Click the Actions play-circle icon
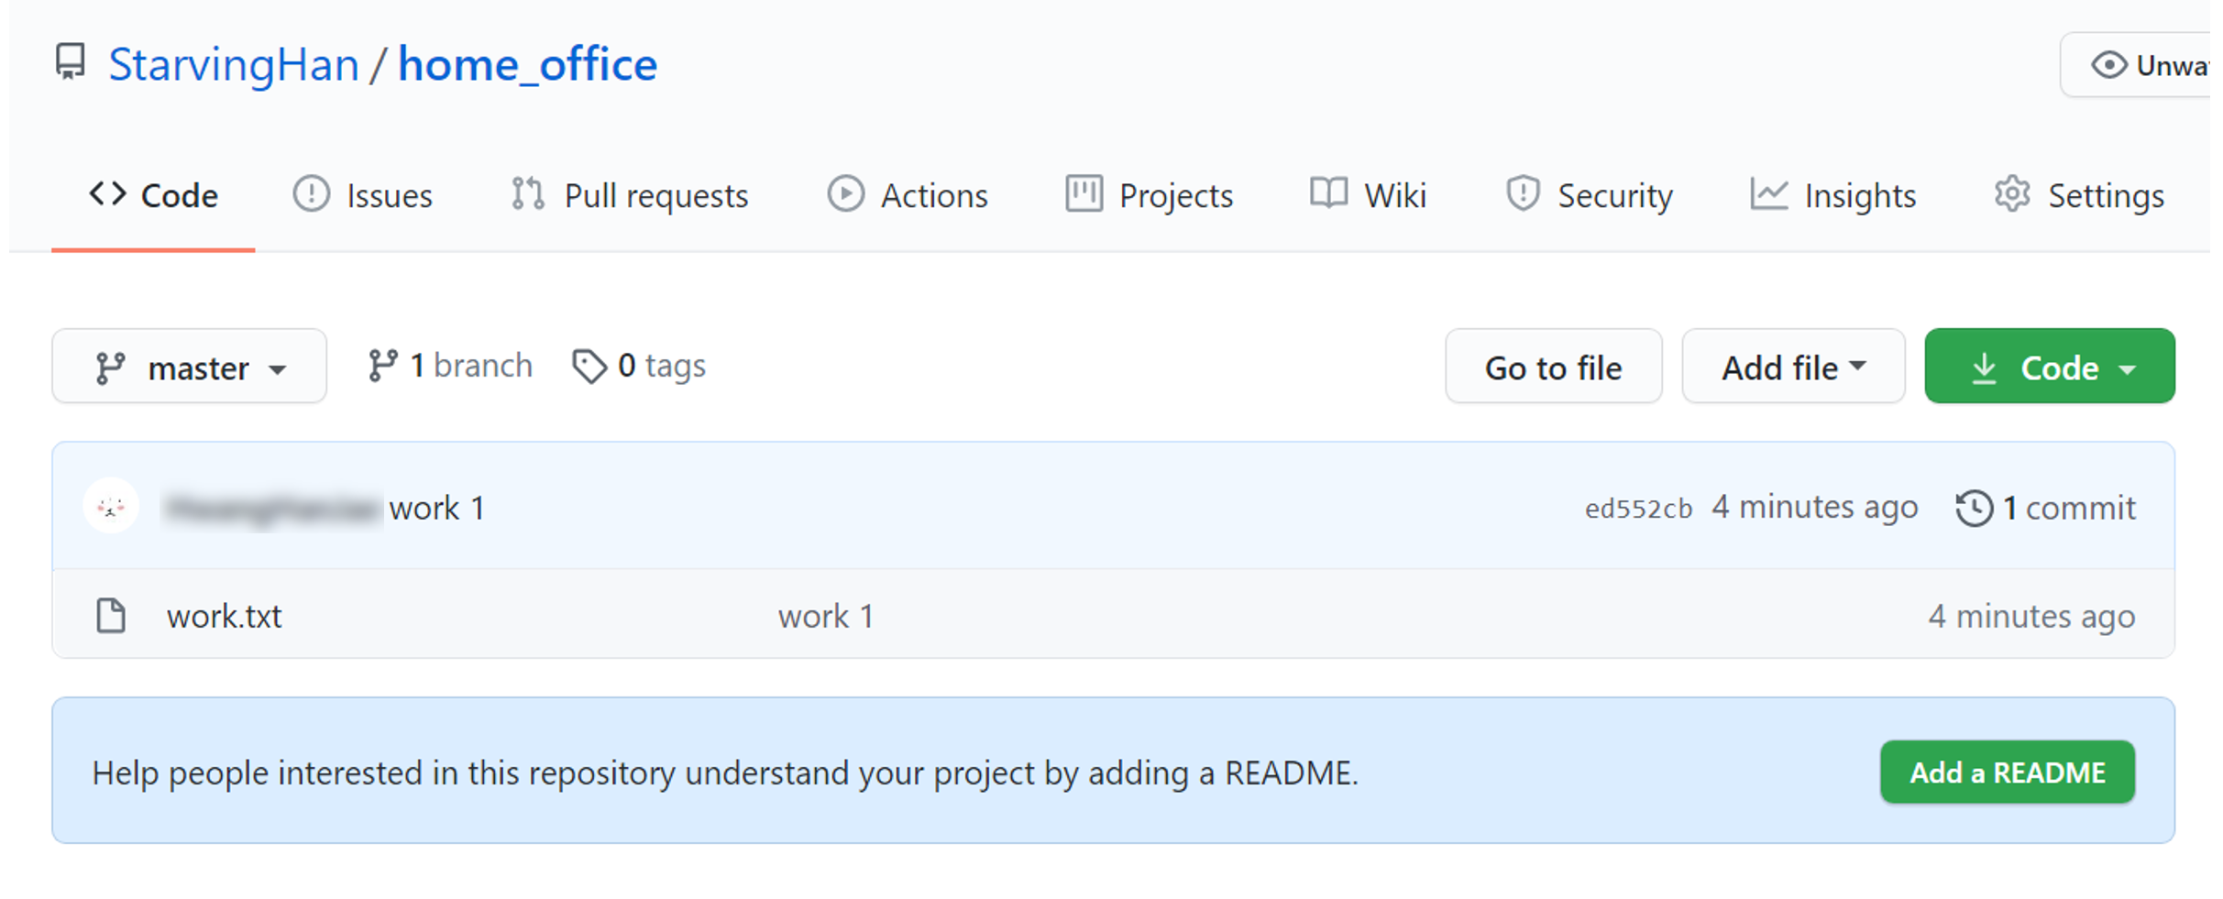The height and width of the screenshot is (899, 2223). (845, 194)
